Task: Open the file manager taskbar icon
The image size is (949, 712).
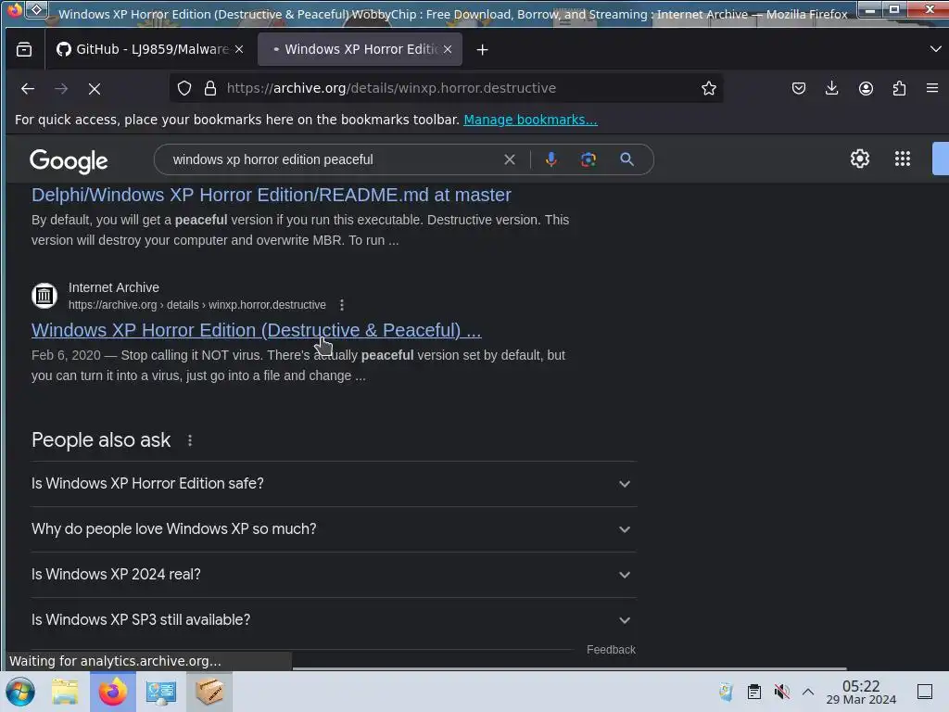Action: (65, 692)
